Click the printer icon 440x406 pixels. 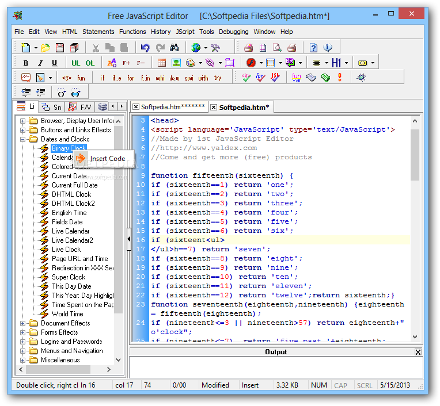292,48
